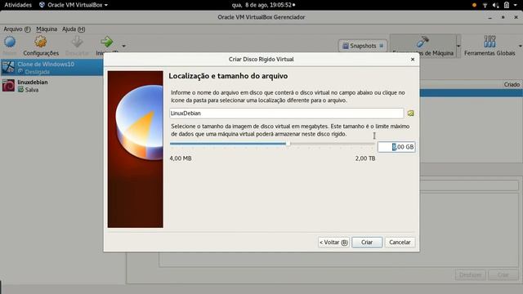Go back with the Voltar button

coord(333,243)
